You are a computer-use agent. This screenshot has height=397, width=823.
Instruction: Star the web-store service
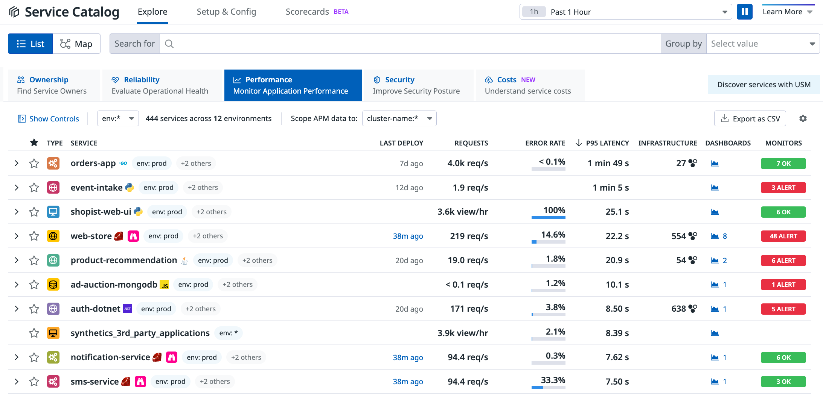point(34,236)
